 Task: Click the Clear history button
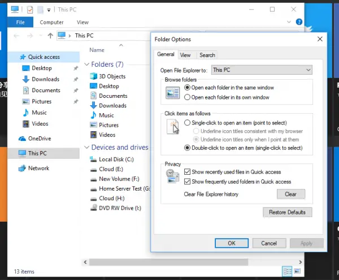pos(290,194)
